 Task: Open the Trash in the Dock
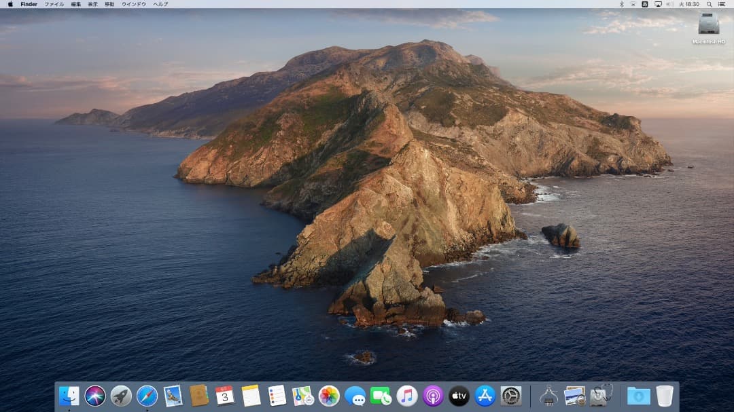[665, 396]
